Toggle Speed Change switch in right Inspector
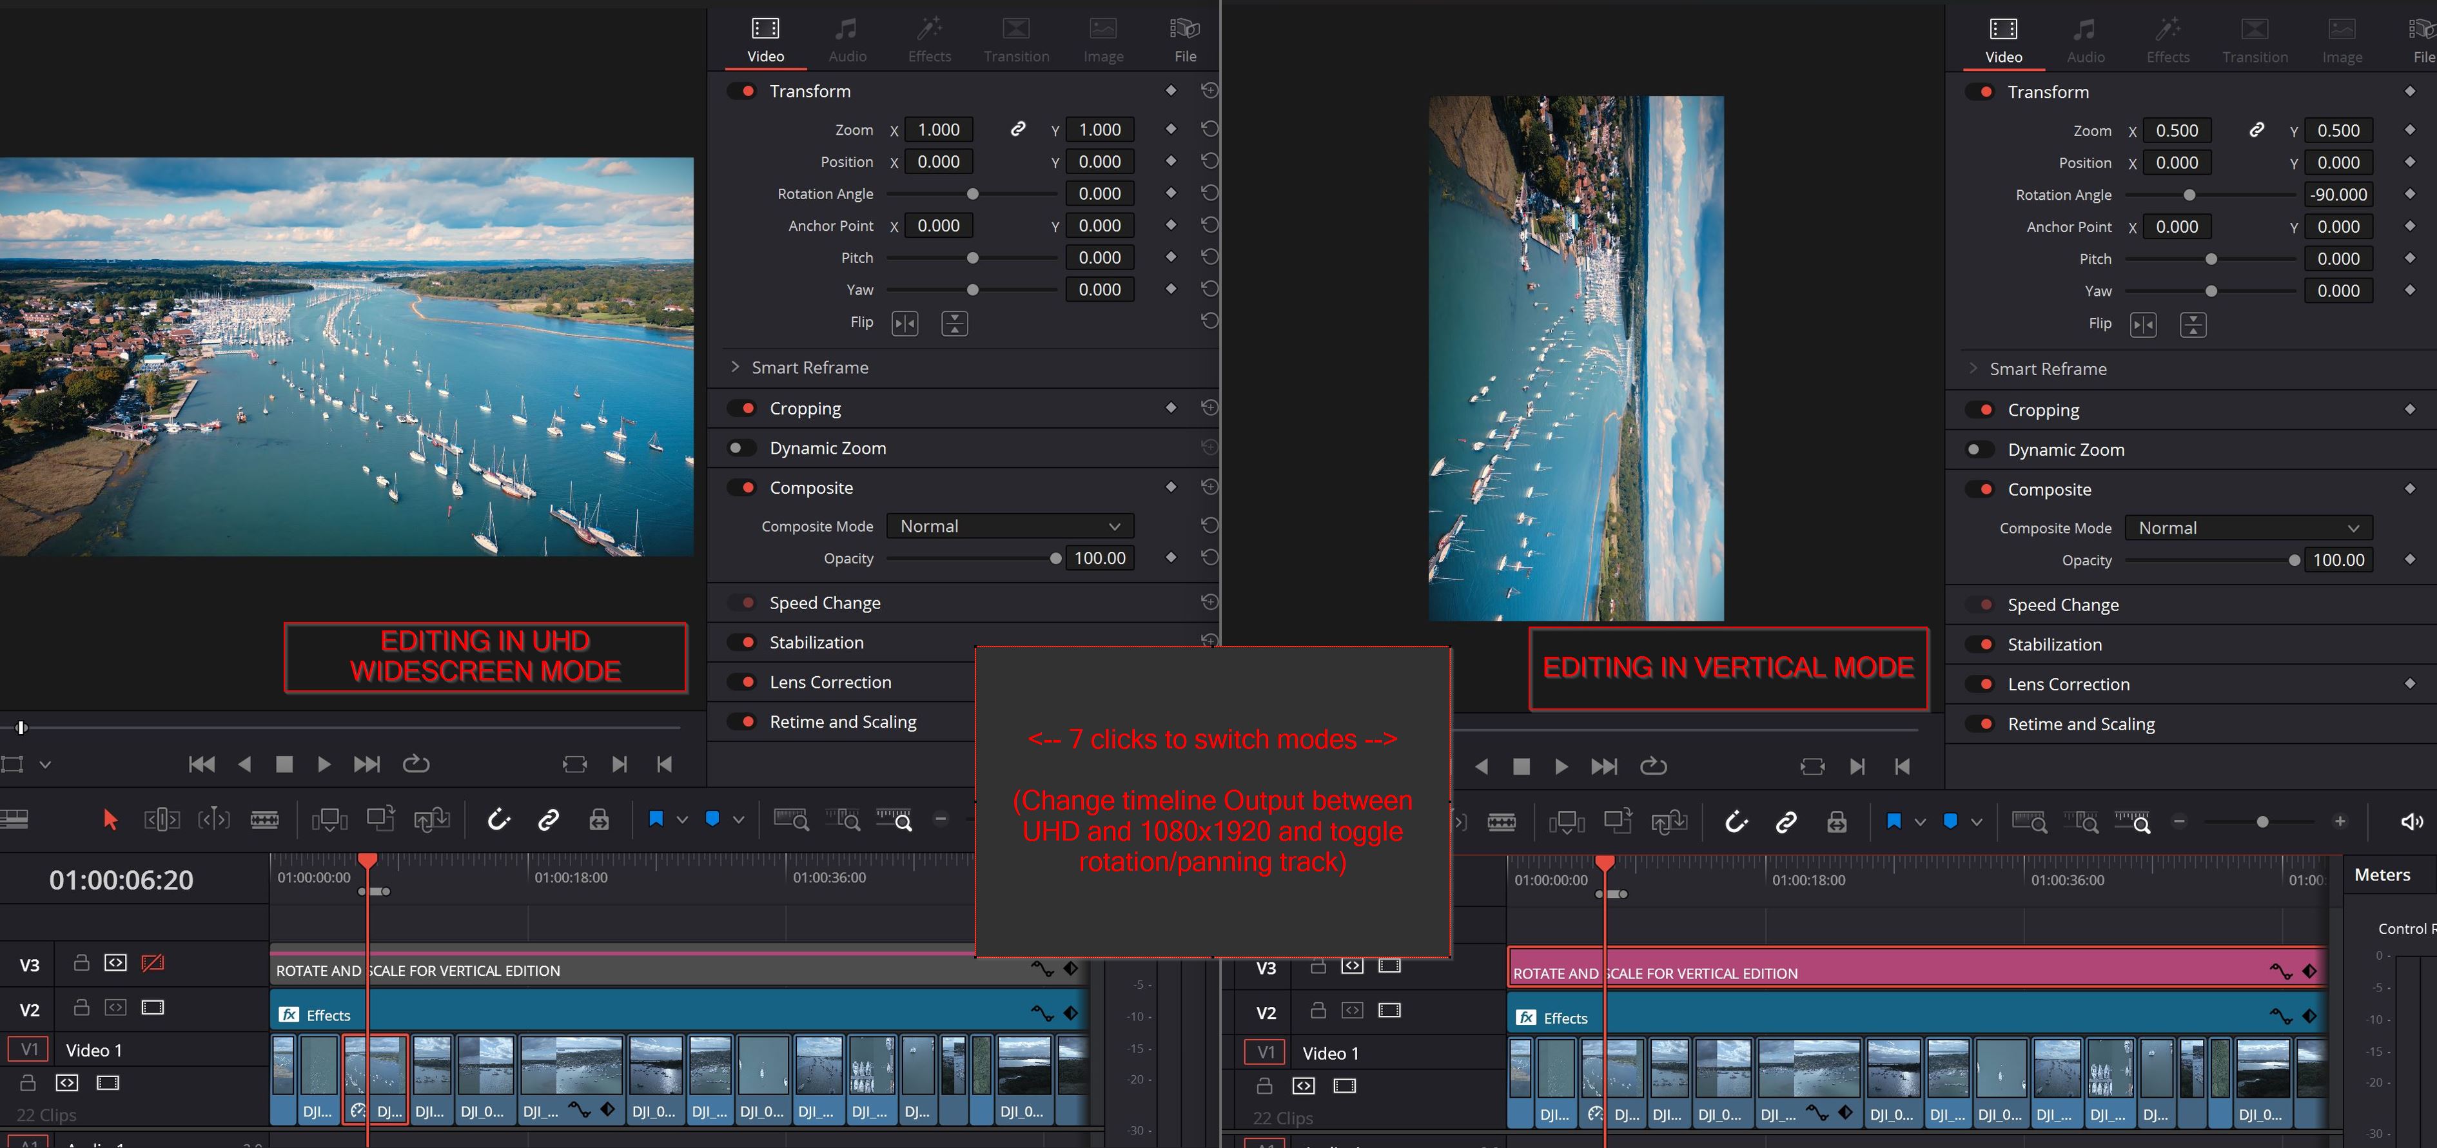The width and height of the screenshot is (2437, 1148). 1980,605
